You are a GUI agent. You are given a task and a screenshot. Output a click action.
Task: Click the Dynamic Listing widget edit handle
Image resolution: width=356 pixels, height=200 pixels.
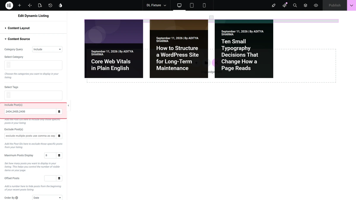(211, 17)
